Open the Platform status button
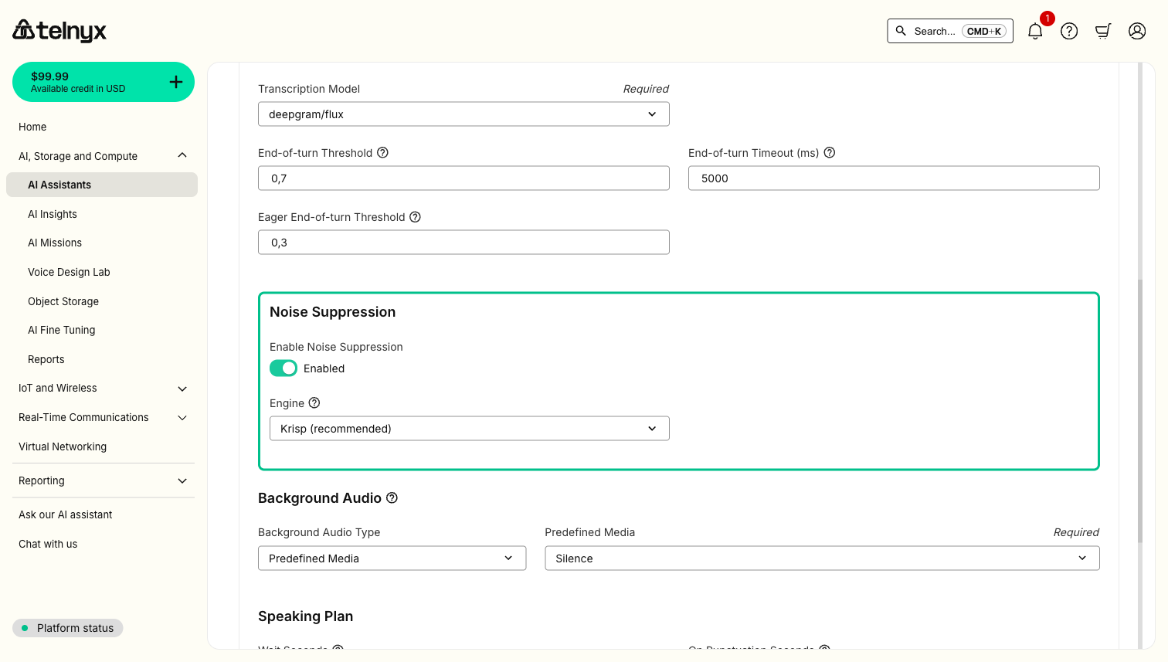This screenshot has height=662, width=1168. tap(68, 628)
